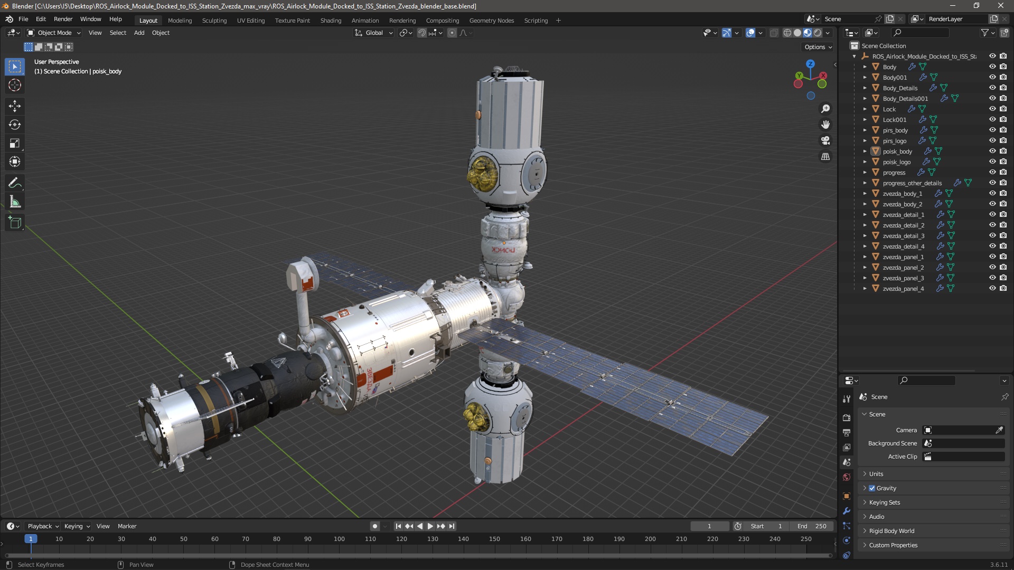
Task: Hide poisk_body object in viewport
Action: tap(992, 151)
